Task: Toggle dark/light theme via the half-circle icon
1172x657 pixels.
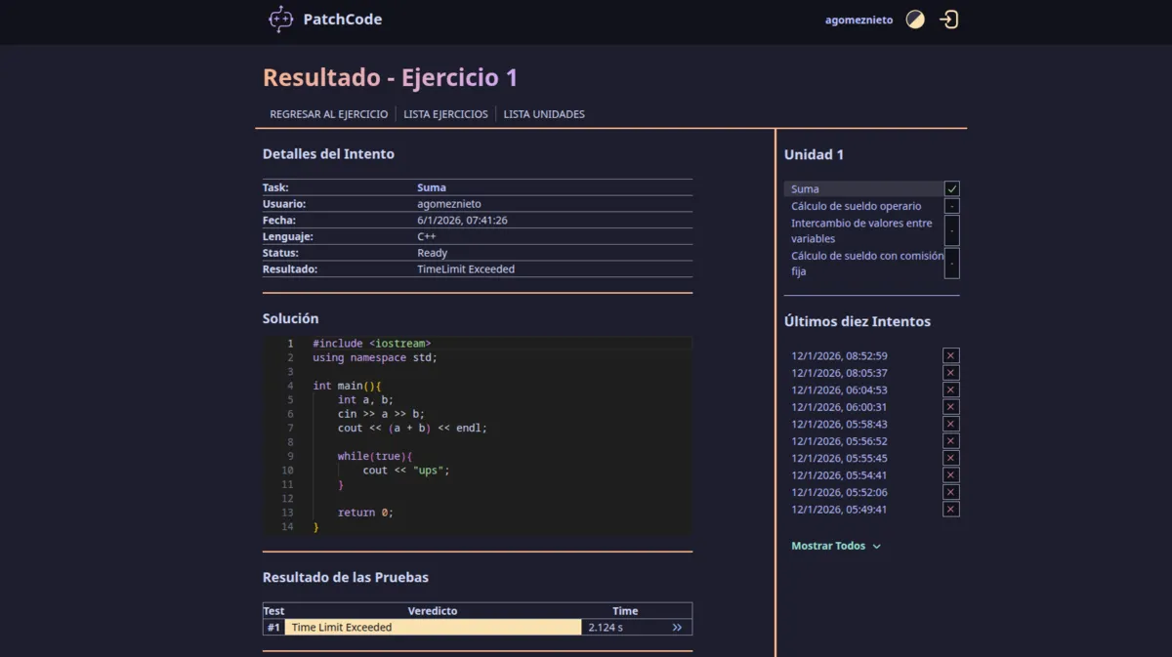Action: (915, 19)
